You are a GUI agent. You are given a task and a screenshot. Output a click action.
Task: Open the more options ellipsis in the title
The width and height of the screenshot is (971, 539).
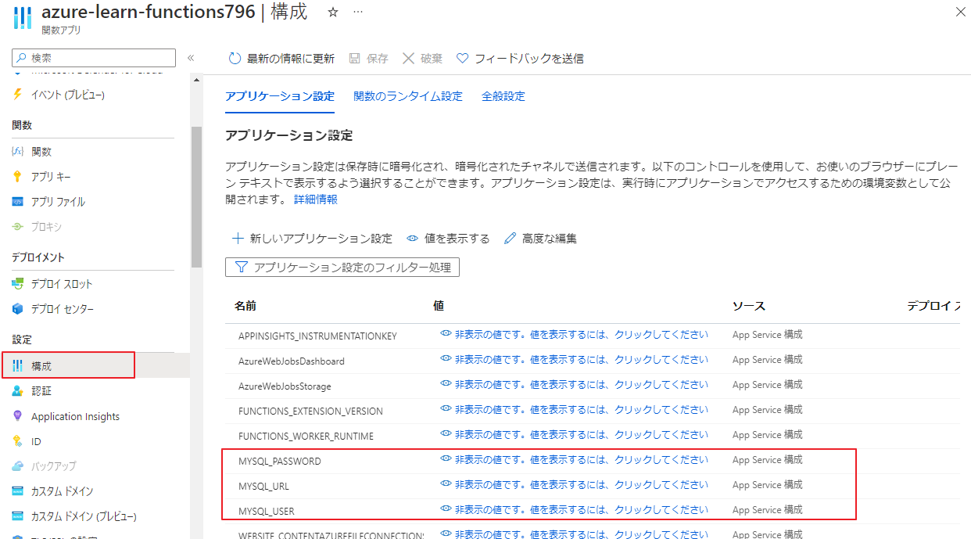(358, 13)
